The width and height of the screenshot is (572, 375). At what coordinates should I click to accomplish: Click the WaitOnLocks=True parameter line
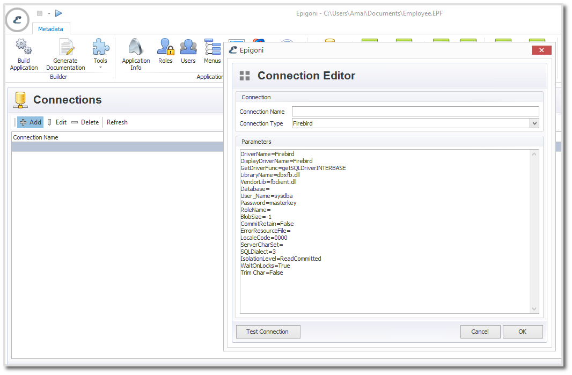pos(265,266)
